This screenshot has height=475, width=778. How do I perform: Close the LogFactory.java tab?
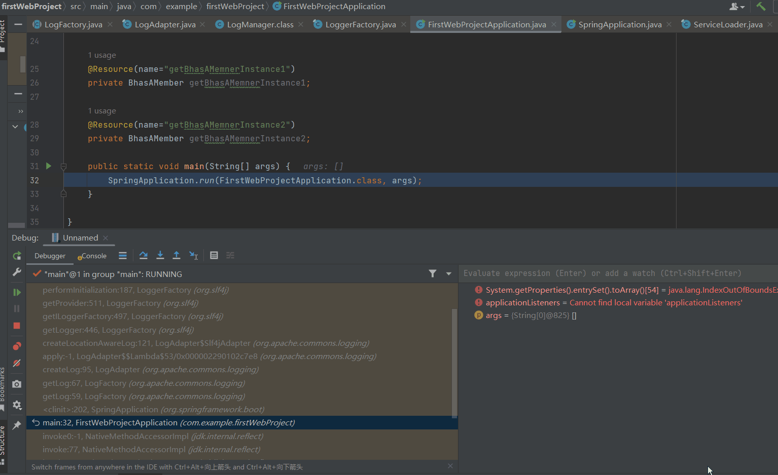(110, 24)
